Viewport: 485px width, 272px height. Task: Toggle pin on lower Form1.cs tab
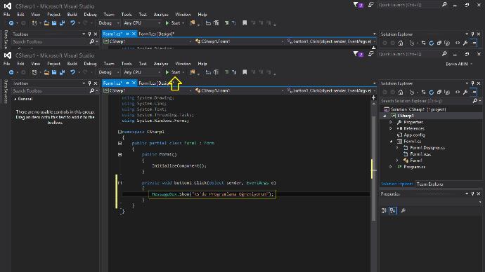click(127, 83)
